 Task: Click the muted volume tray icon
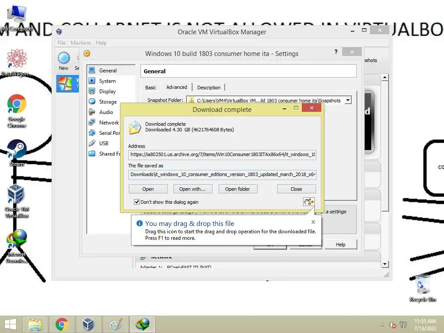click(x=392, y=325)
